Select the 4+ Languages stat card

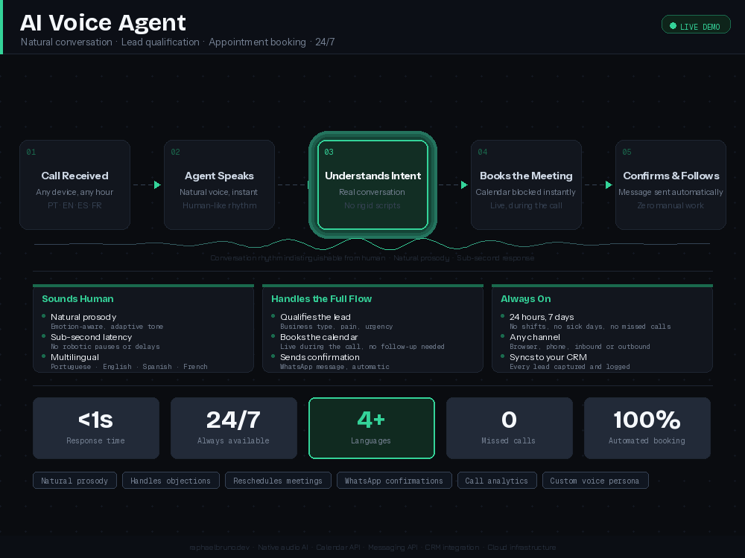372,428
